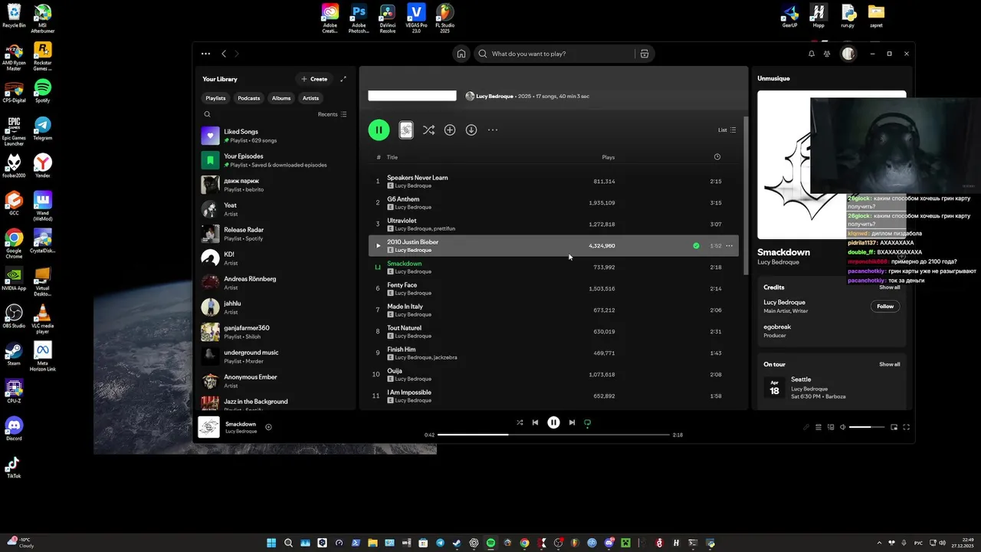Open ganjafarmer360 playlist in library
The height and width of the screenshot is (552, 981).
tap(274, 332)
